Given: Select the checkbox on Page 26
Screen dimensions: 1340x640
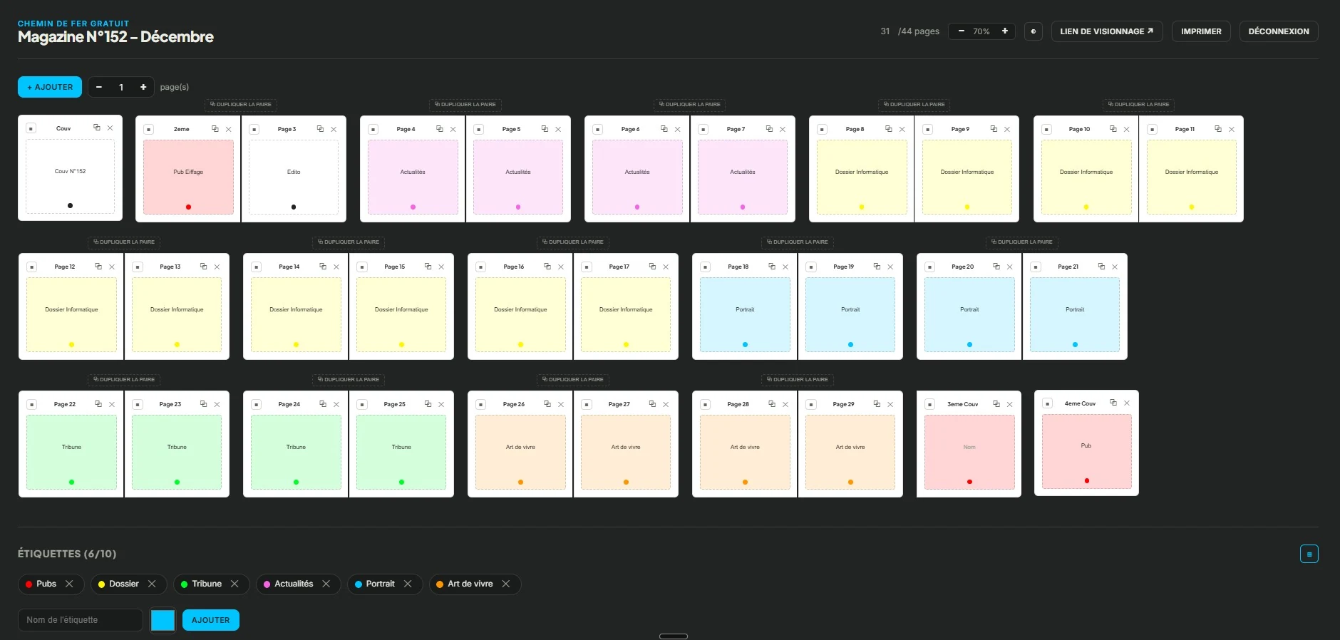Looking at the screenshot, I should tap(481, 405).
